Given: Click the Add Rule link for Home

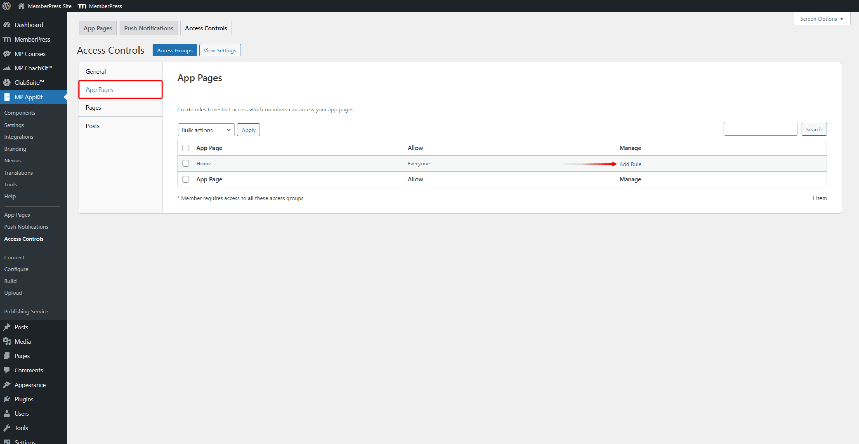Looking at the screenshot, I should click(x=630, y=164).
